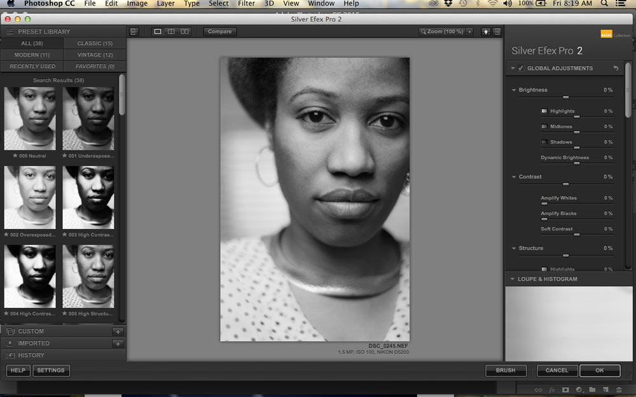
Task: Switch to split preview view
Action: [x=171, y=31]
